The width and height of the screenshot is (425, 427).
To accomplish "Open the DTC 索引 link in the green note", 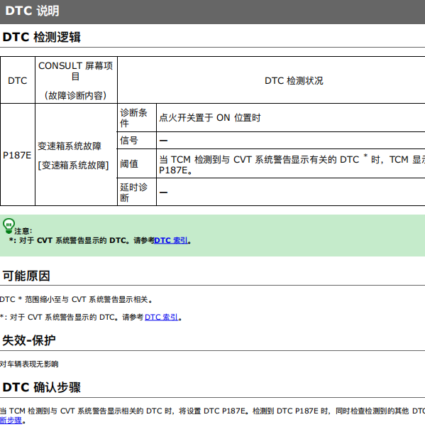I will pos(171,240).
